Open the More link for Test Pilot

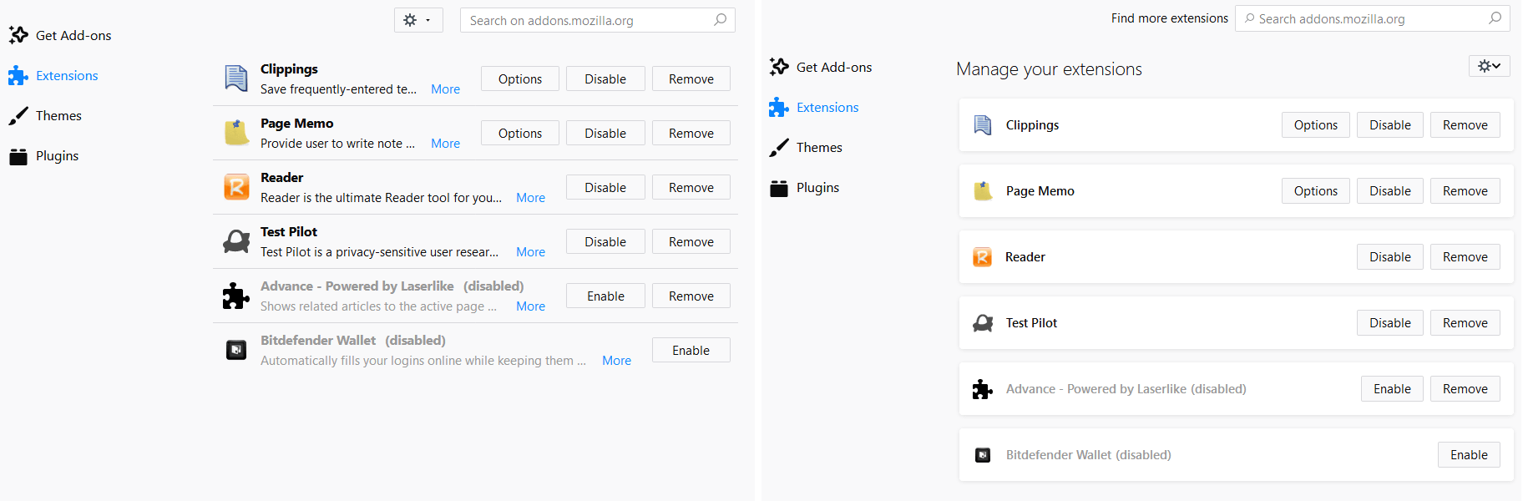pyautogui.click(x=530, y=252)
